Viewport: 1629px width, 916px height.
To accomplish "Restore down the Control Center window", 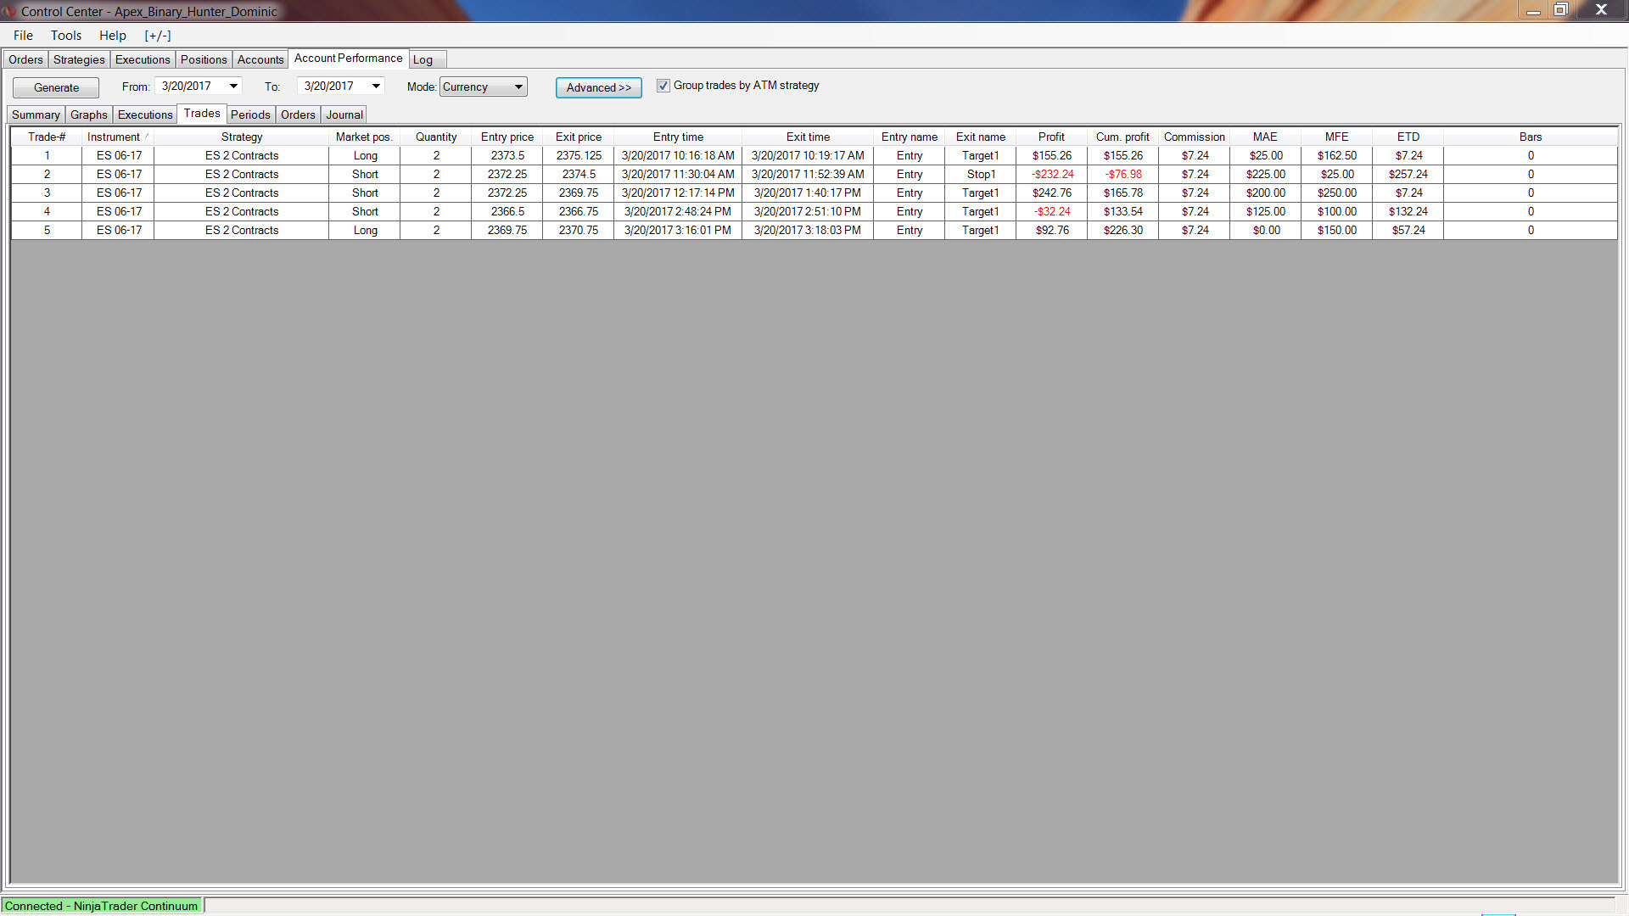I will pos(1560,10).
